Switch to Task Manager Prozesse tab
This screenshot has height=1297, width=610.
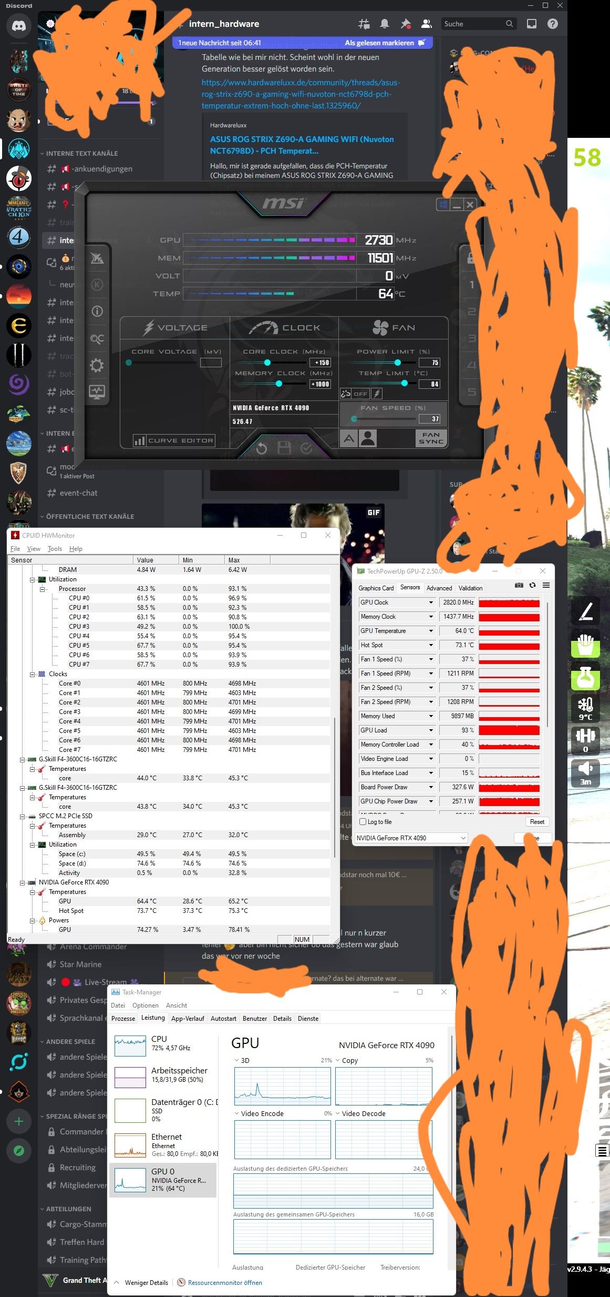pyautogui.click(x=123, y=1019)
